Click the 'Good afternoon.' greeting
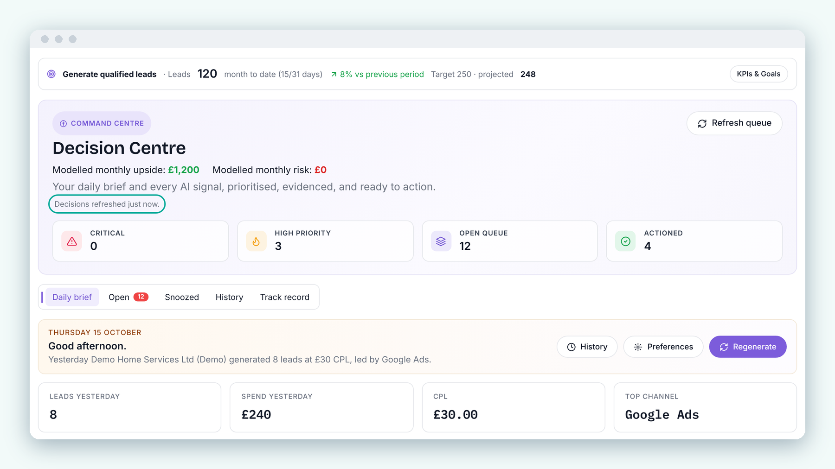Image resolution: width=835 pixels, height=469 pixels. coord(87,346)
